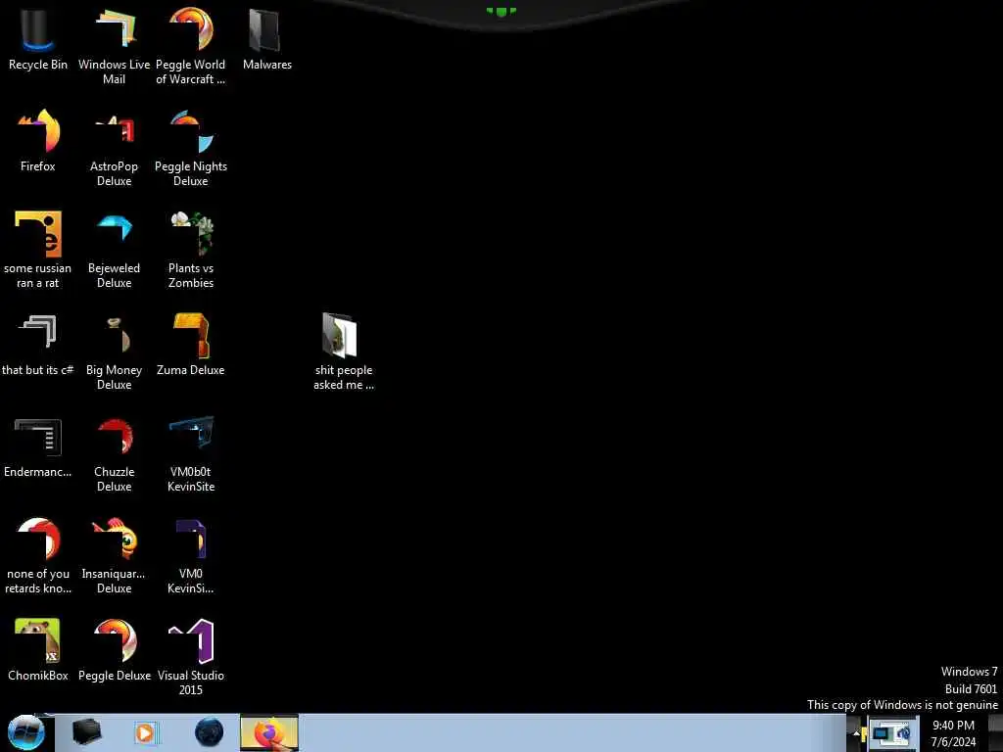Open Zuma Deluxe shortcut

tap(191, 346)
